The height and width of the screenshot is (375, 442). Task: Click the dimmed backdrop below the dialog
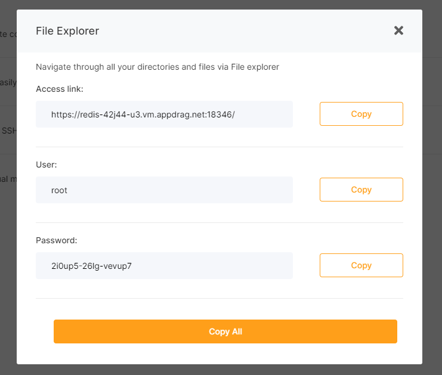click(221, 370)
